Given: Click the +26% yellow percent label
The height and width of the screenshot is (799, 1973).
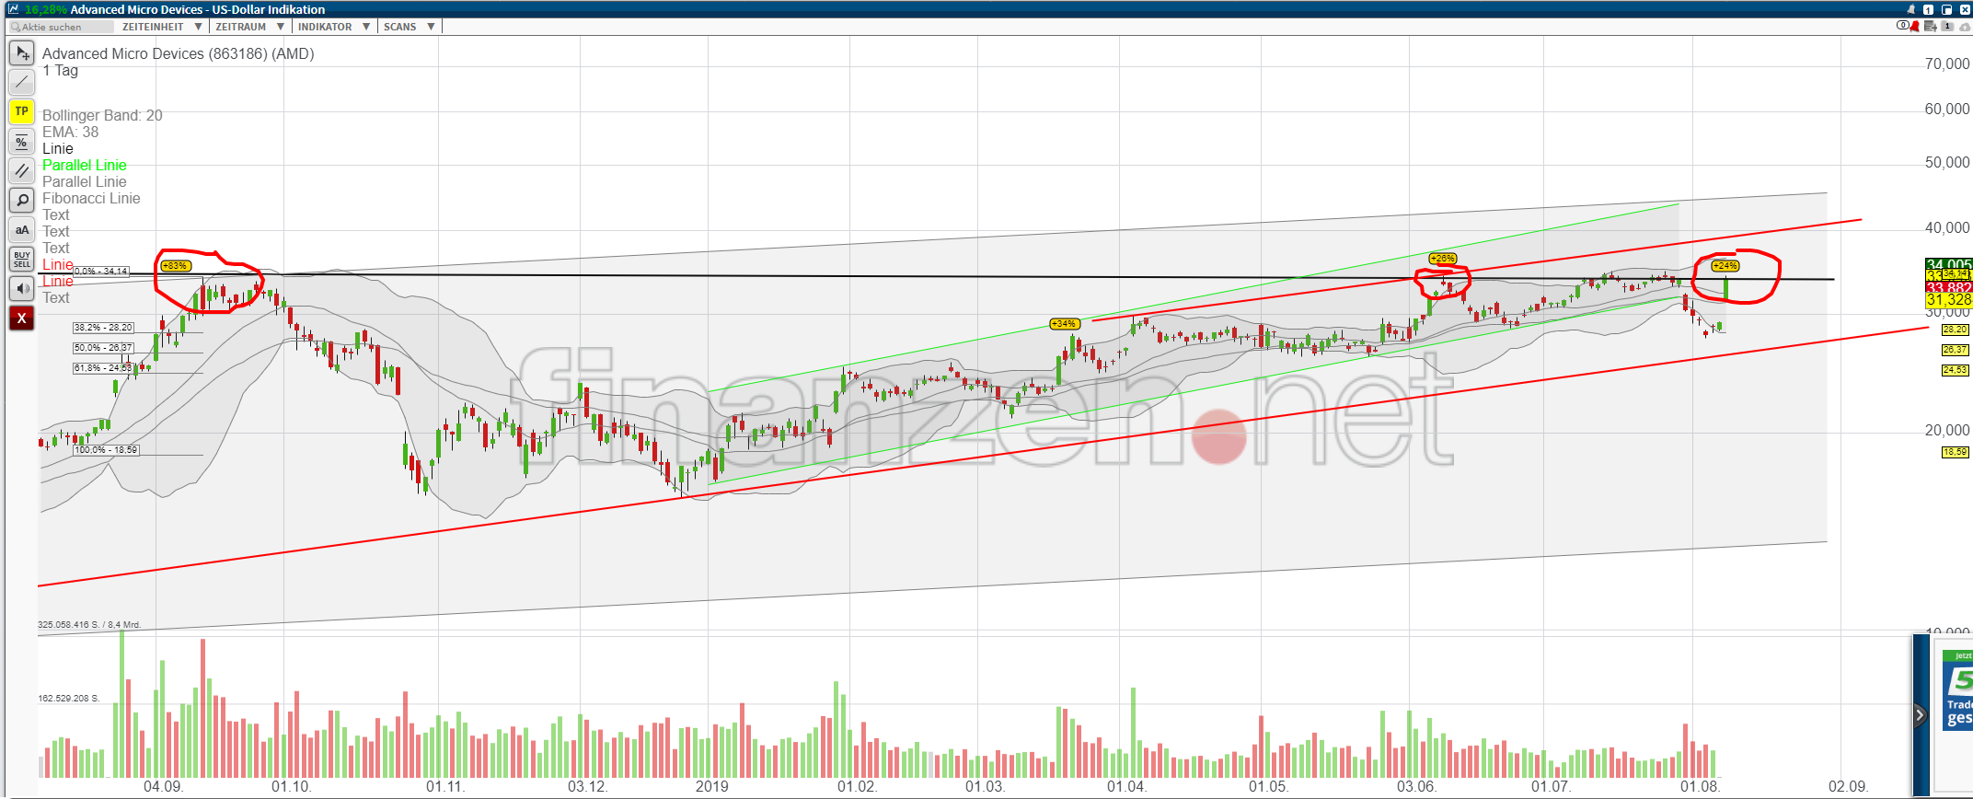Looking at the screenshot, I should coord(1442,259).
